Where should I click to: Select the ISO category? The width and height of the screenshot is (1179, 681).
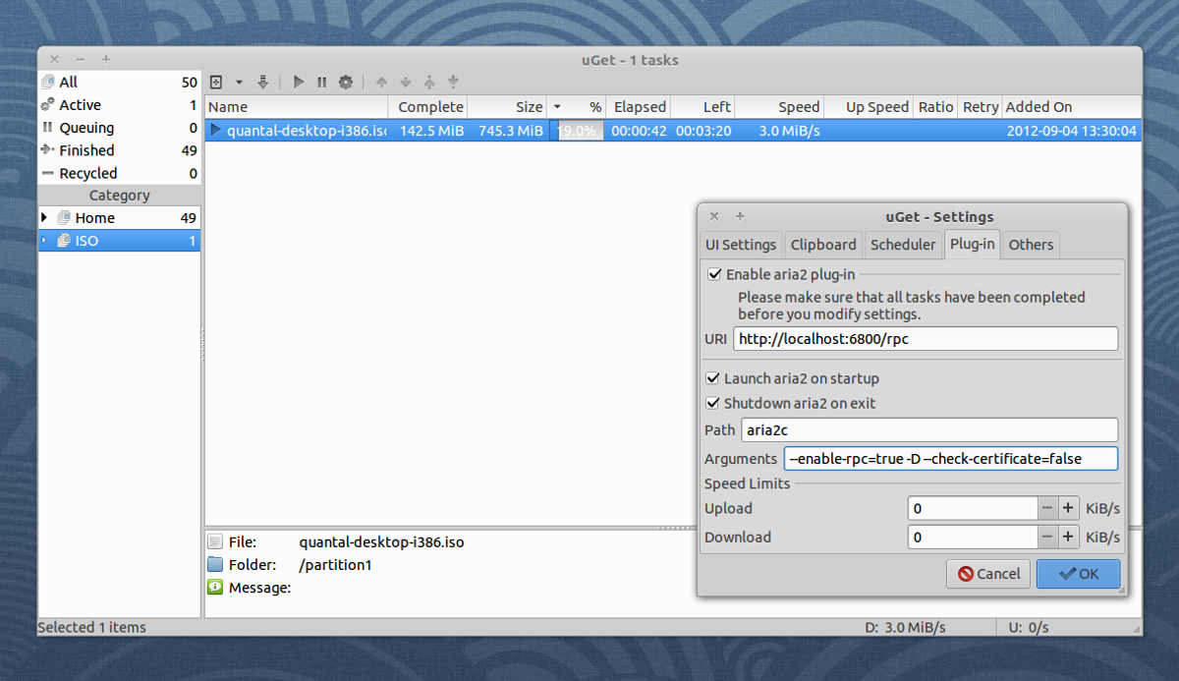coord(119,240)
